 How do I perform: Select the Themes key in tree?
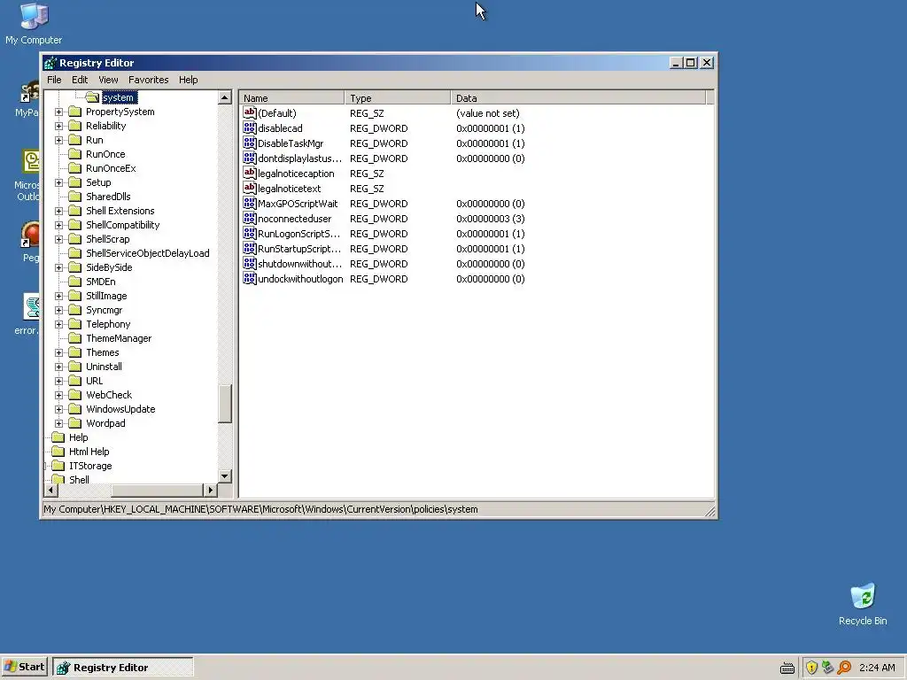(x=103, y=352)
